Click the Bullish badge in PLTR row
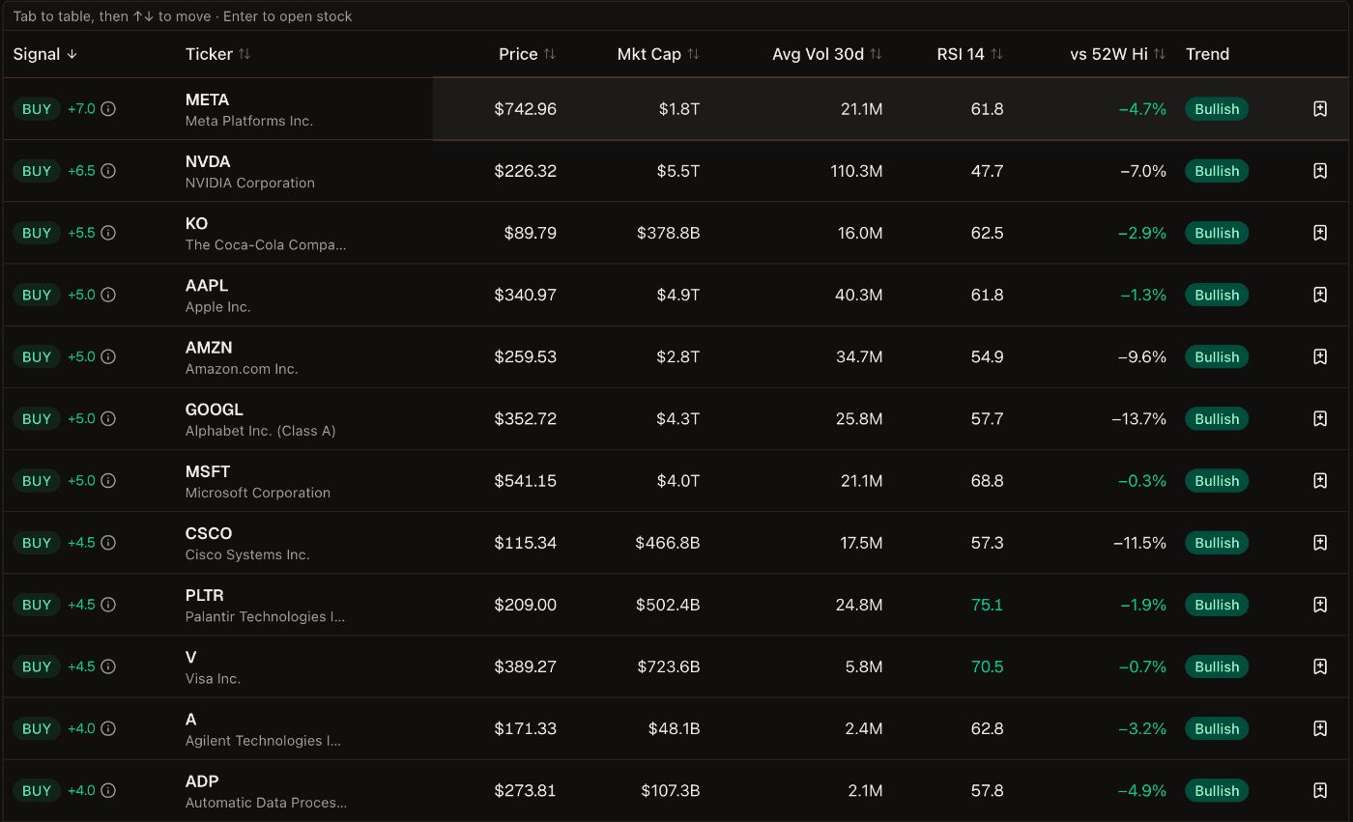This screenshot has height=822, width=1353. (1217, 605)
